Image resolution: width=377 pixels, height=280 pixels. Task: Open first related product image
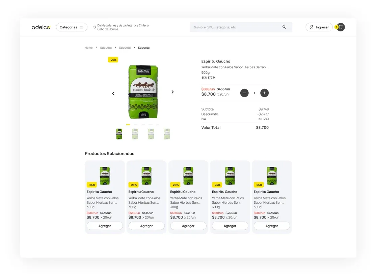105,176
